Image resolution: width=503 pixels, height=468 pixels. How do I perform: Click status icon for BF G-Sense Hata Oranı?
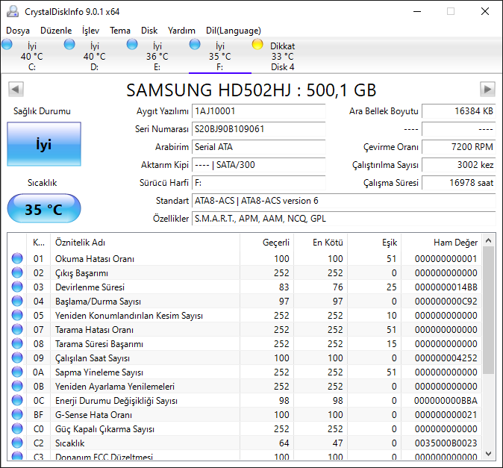[17, 414]
